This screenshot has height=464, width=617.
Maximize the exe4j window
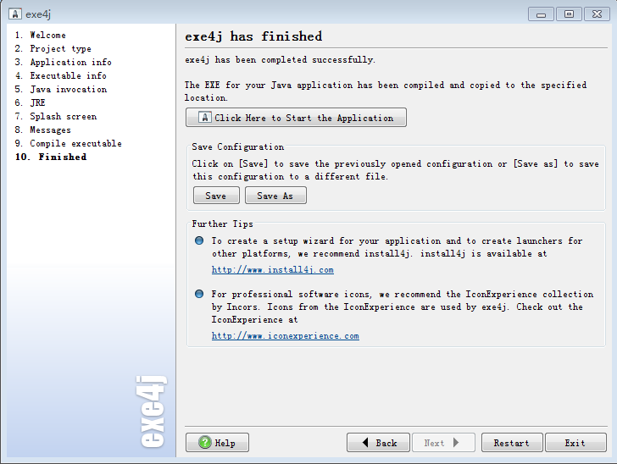[x=569, y=14]
